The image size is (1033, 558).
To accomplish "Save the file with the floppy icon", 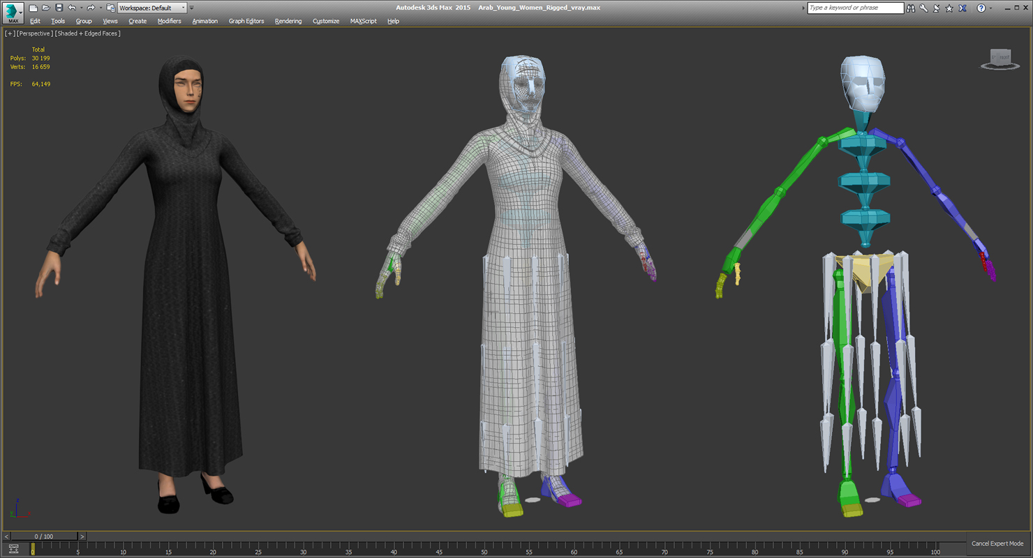I will [59, 8].
